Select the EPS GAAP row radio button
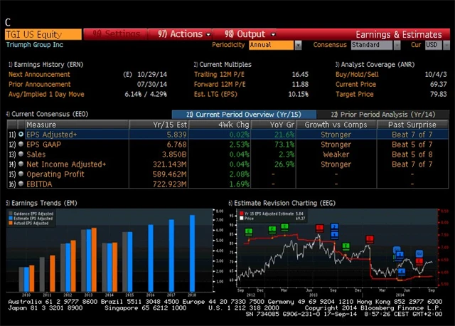This screenshot has height=326, width=455. [x=21, y=144]
